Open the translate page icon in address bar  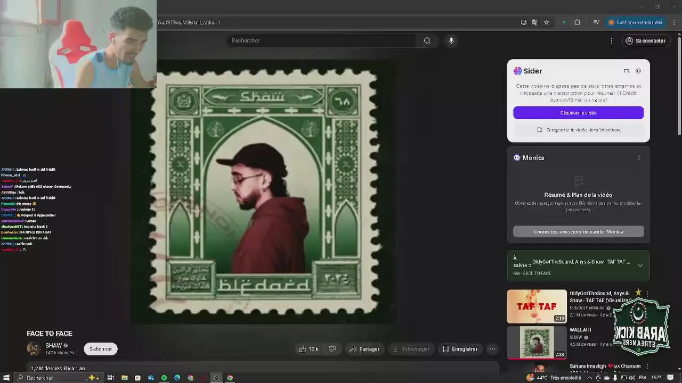pyautogui.click(x=535, y=22)
